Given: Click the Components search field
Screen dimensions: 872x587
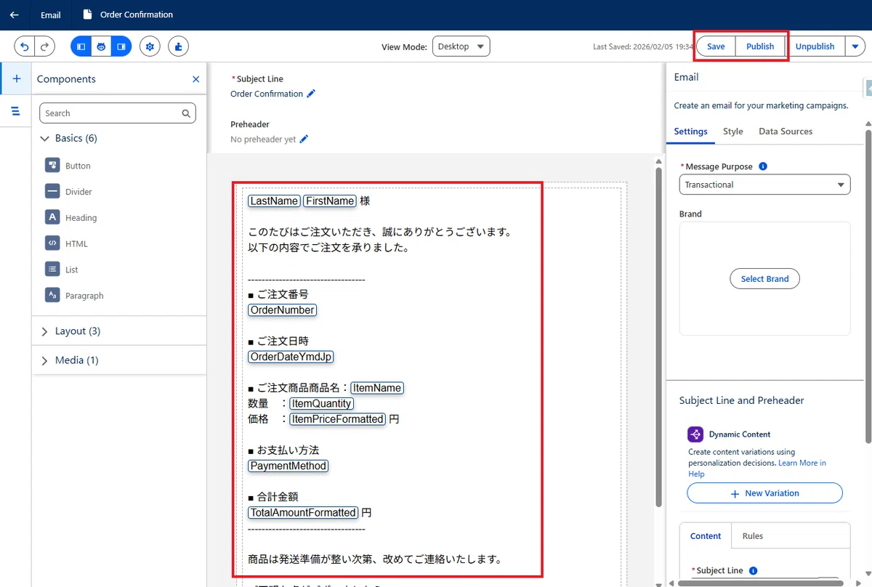Looking at the screenshot, I should [x=118, y=113].
